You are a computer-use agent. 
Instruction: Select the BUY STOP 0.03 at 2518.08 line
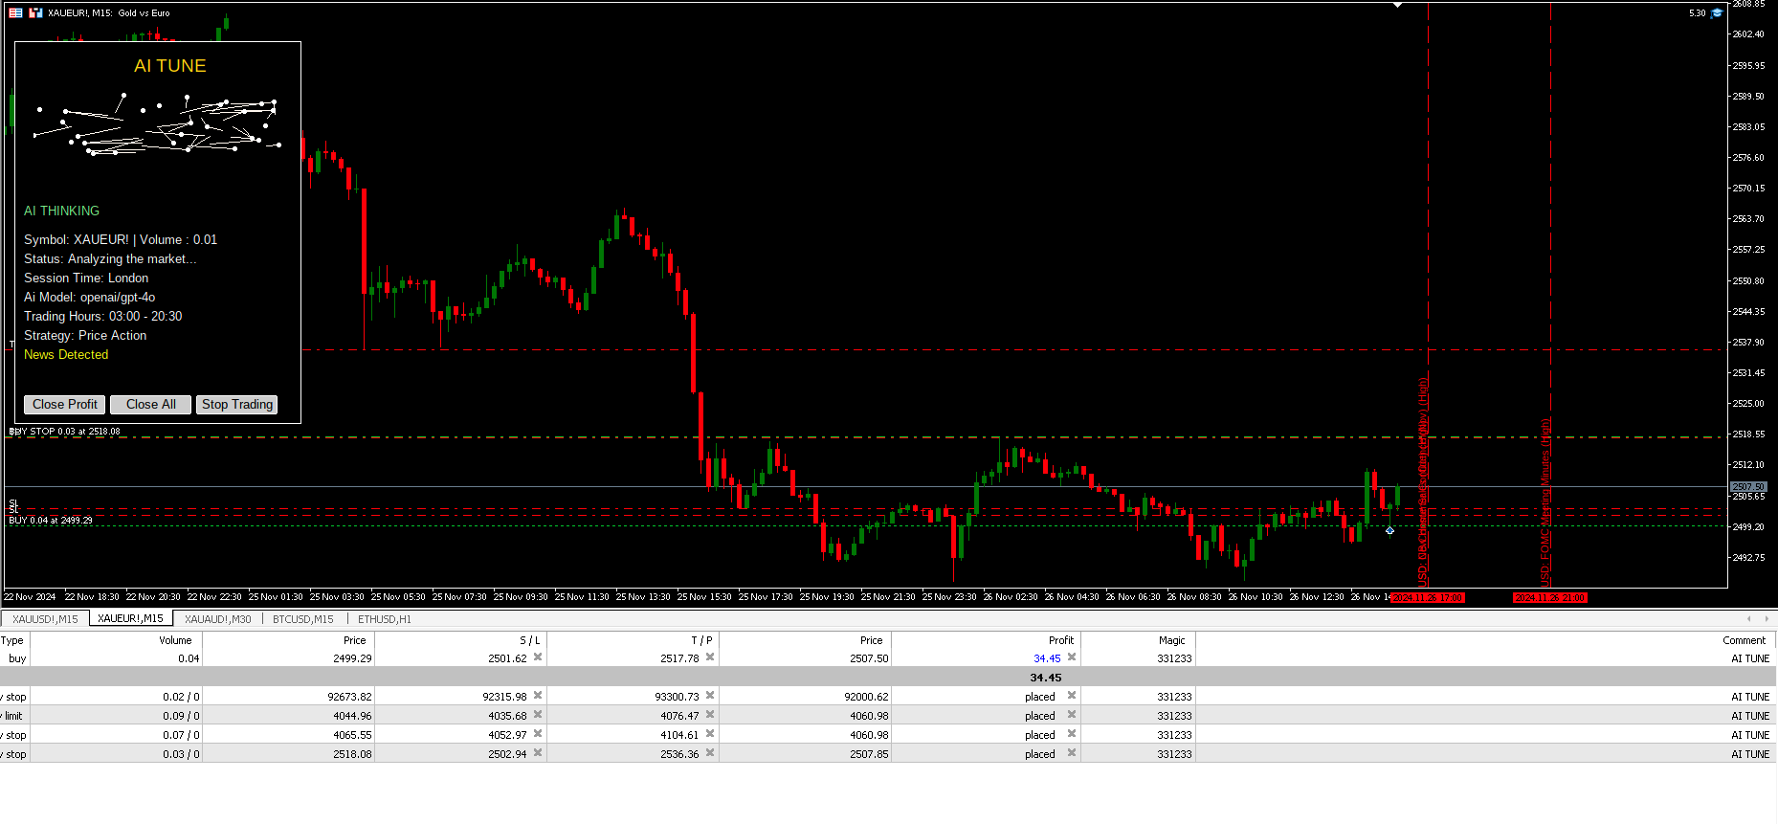pos(64,432)
